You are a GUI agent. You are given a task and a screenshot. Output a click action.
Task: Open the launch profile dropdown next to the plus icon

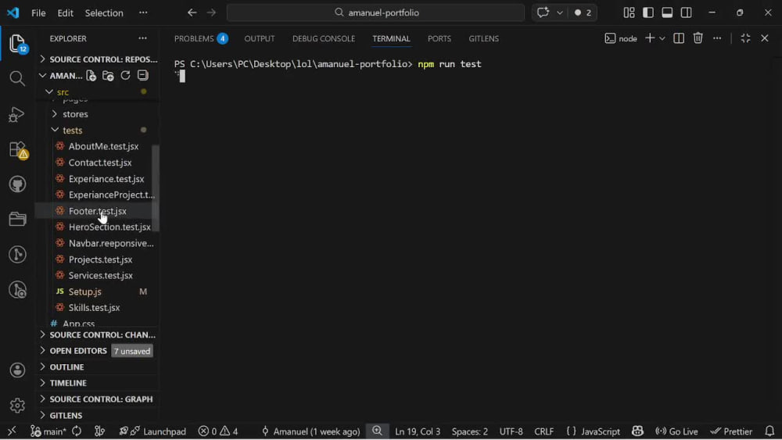click(662, 38)
